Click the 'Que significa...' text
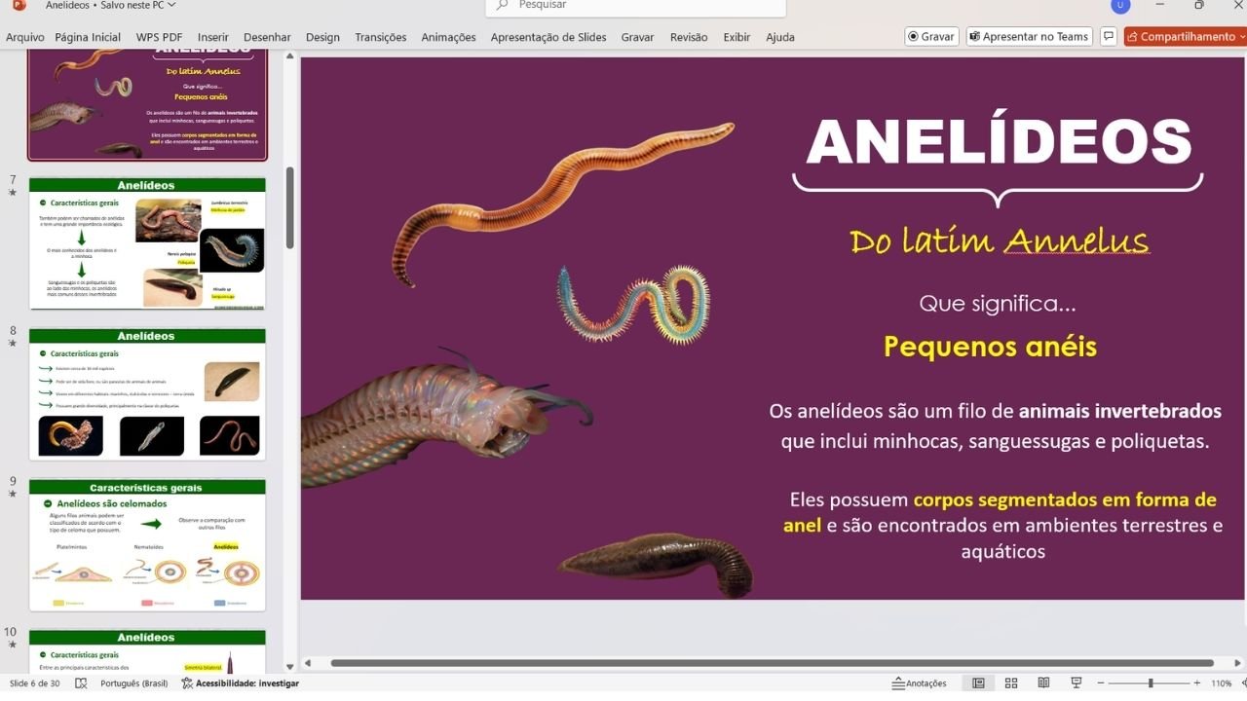This screenshot has height=701, width=1247. pyautogui.click(x=998, y=304)
